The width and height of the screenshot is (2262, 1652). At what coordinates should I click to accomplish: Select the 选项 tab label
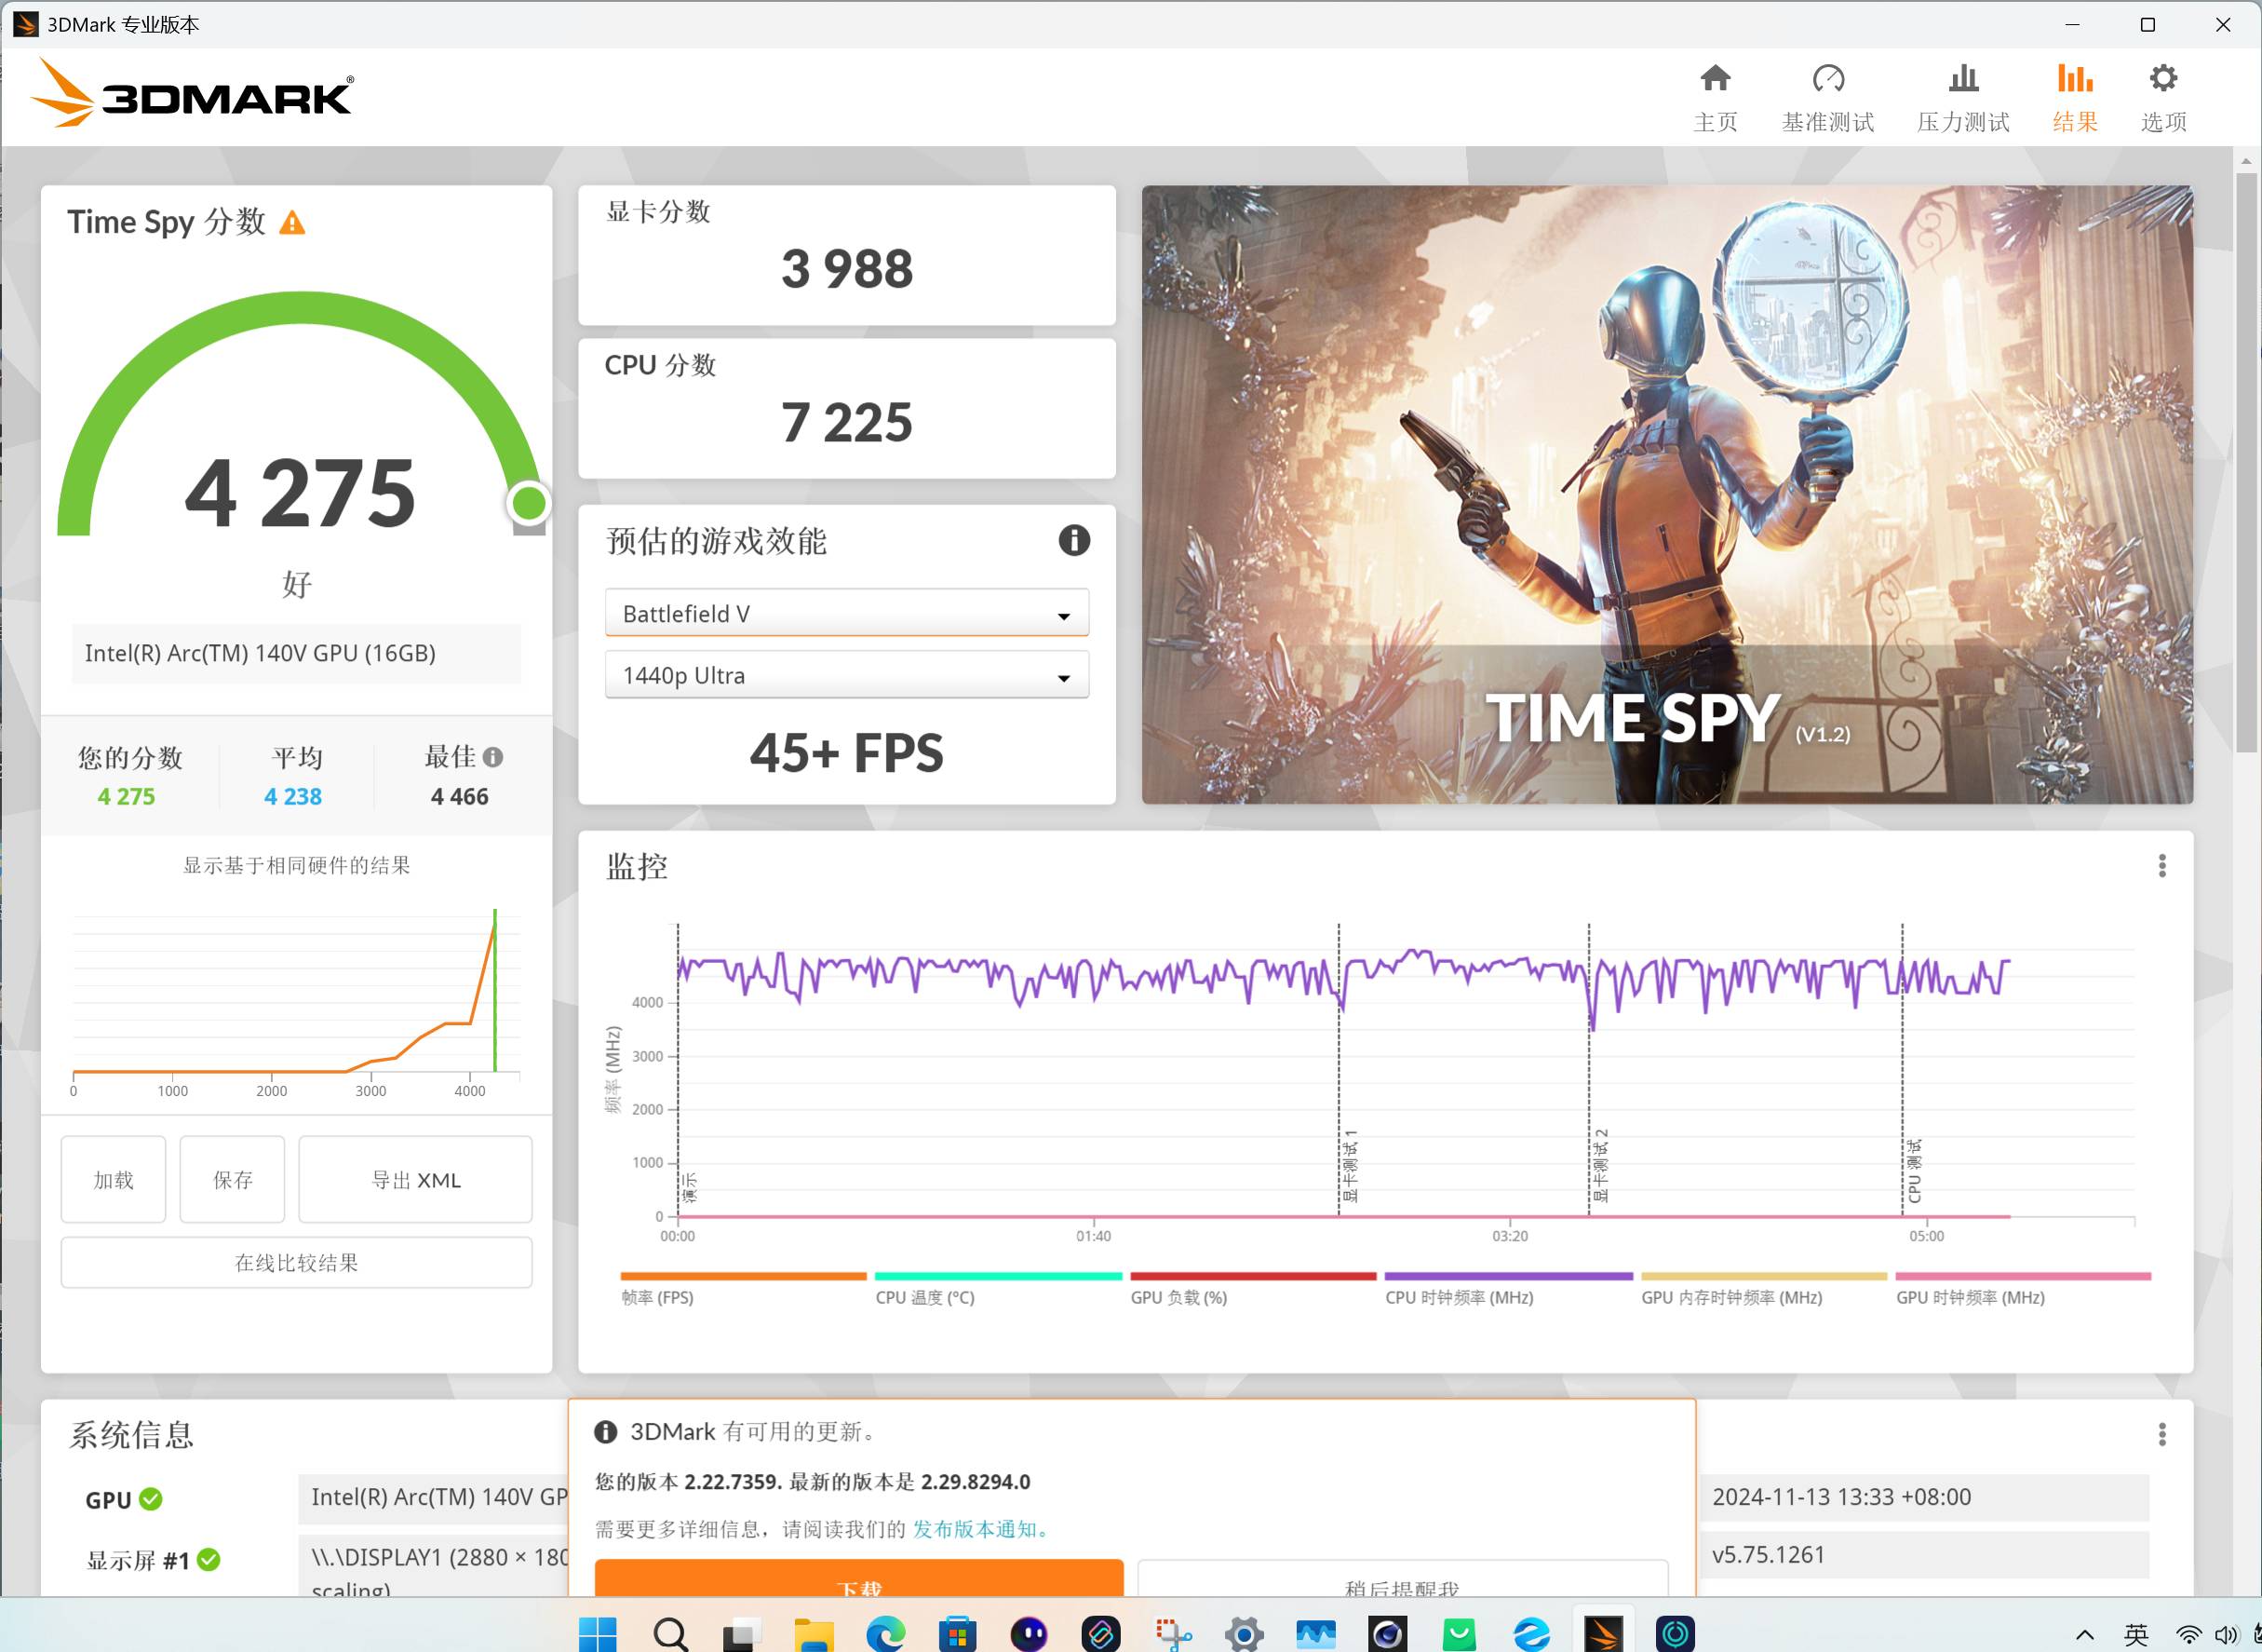[x=2163, y=122]
